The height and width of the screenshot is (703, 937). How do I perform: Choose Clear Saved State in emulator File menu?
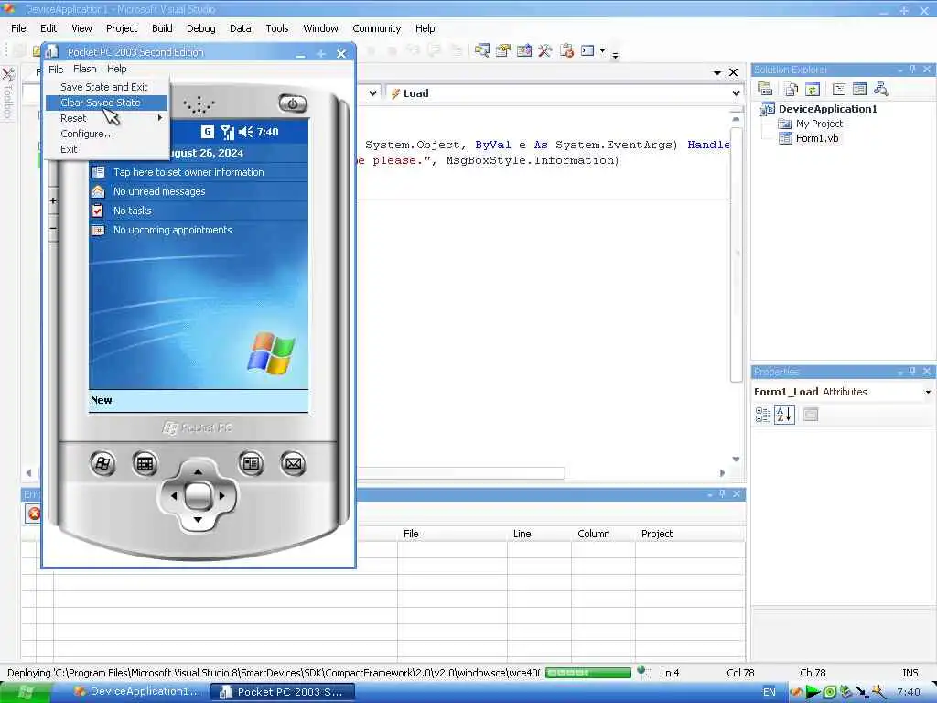(106, 103)
